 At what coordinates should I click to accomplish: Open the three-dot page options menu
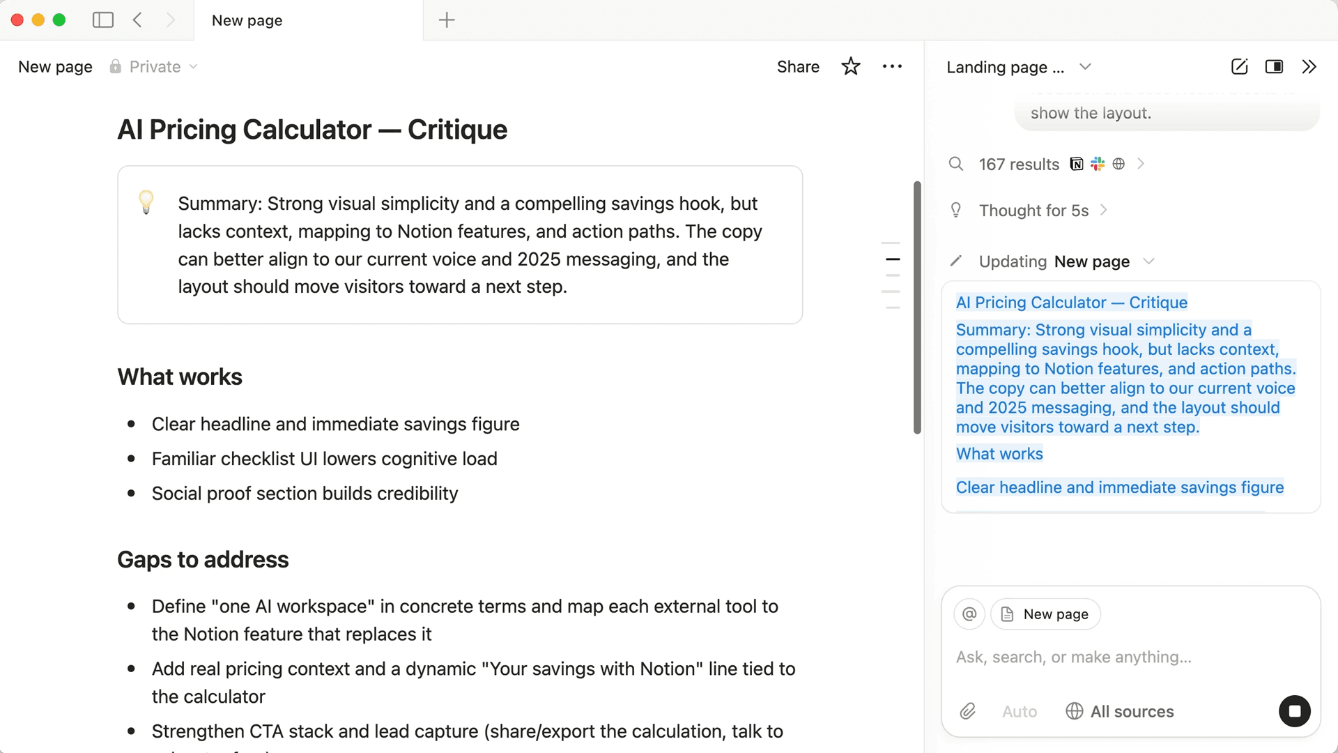[892, 67]
